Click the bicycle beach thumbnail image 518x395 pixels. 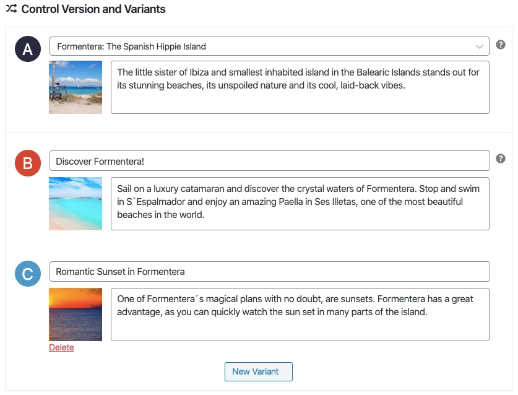76,87
